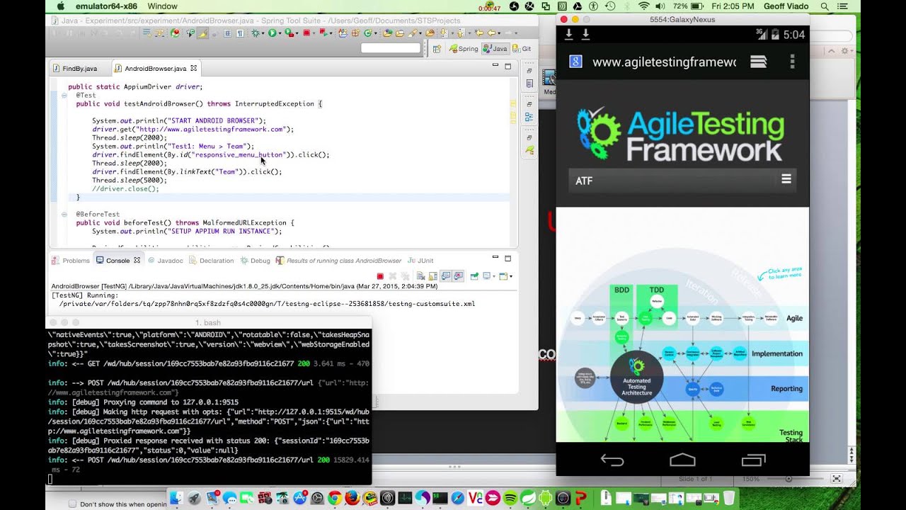
Task: Click the Quick Access search field
Action: [x=391, y=48]
